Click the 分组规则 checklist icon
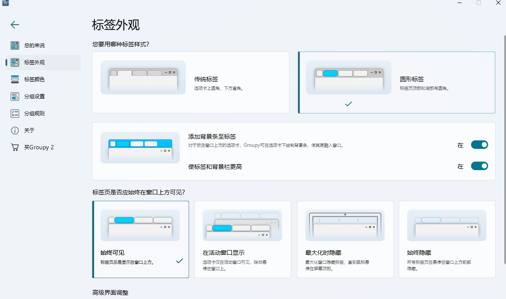 point(15,114)
